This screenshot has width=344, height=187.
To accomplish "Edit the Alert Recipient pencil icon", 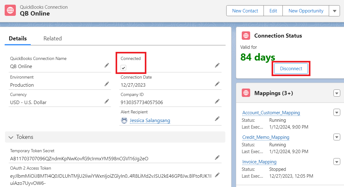I will 217,119.
